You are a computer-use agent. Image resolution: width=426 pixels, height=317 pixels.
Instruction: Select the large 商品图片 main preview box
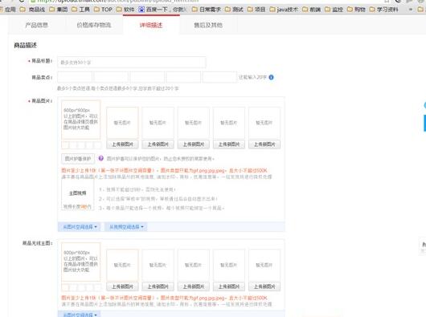coord(81,120)
